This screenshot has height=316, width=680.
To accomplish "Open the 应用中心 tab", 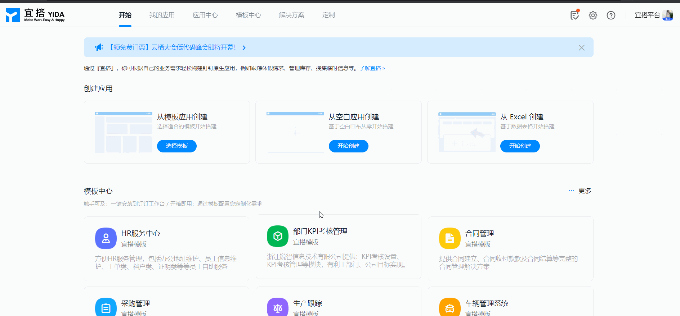I will tap(205, 15).
